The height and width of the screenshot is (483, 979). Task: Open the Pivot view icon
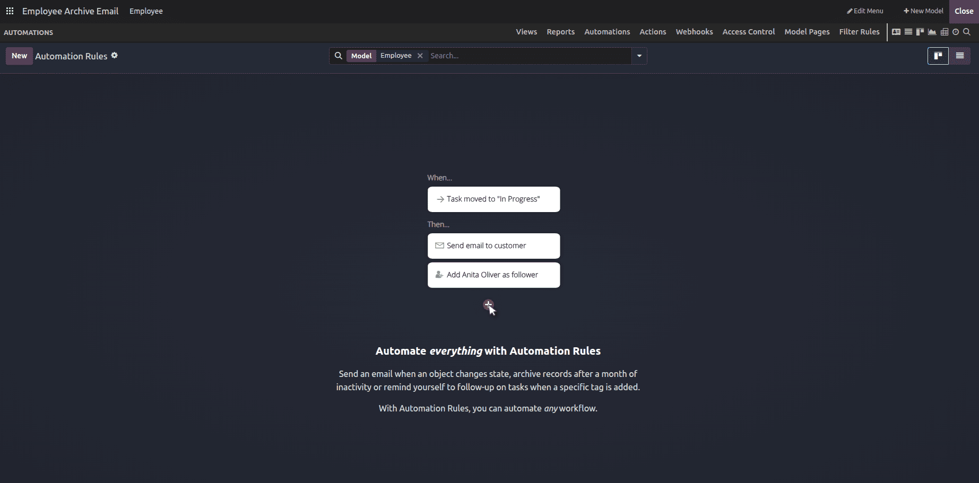tap(945, 32)
